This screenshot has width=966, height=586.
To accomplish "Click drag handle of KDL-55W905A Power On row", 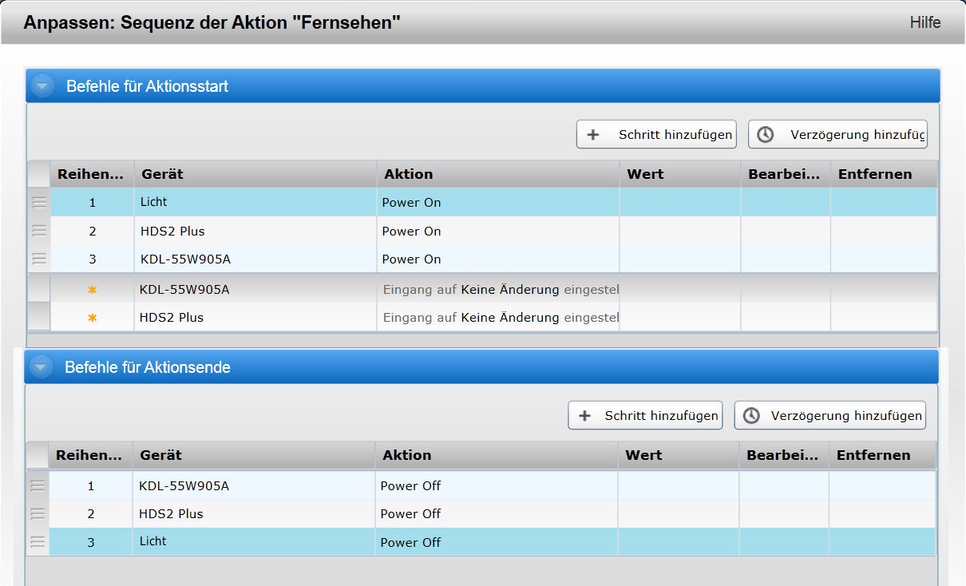I will pos(39,259).
